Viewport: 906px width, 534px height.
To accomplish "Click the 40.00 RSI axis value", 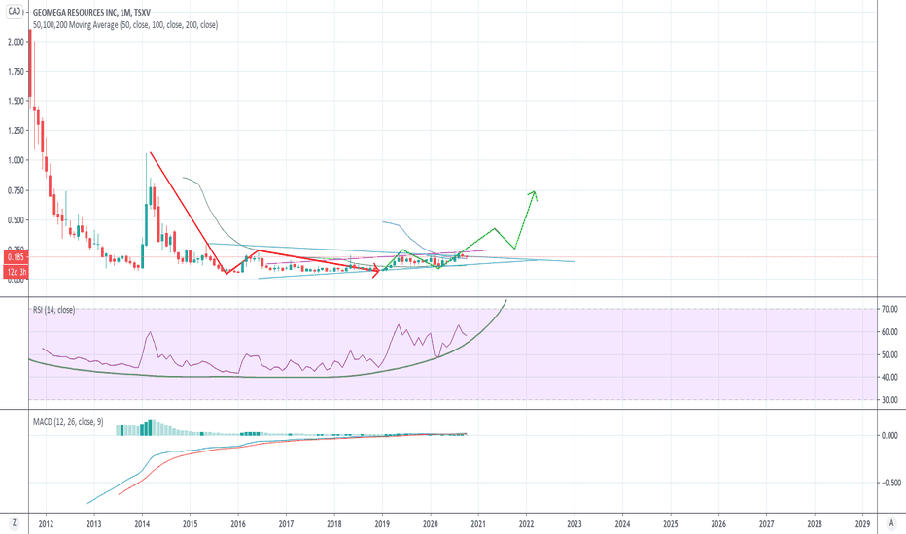I will coord(889,377).
